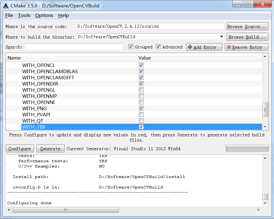Select the WITH_PNG row name
274x219 pixels.
[34, 108]
